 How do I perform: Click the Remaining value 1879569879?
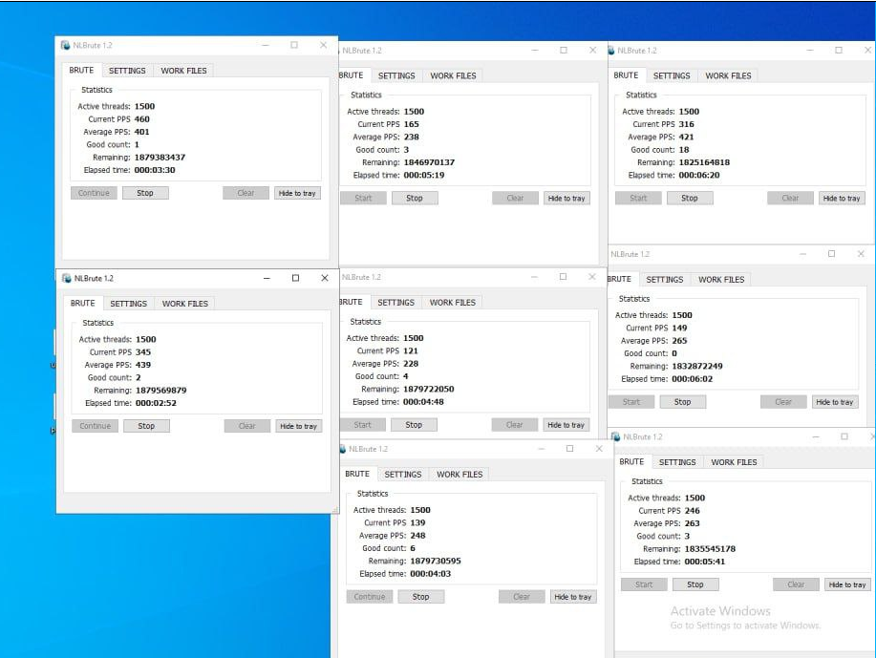coord(160,391)
